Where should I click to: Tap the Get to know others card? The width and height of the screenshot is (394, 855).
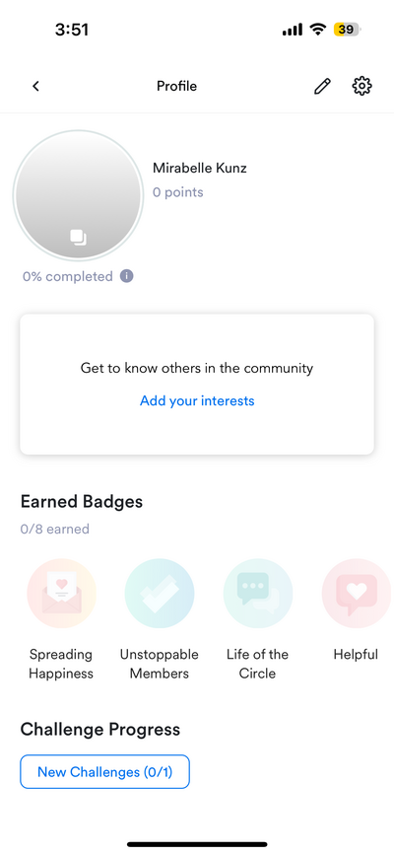[x=197, y=384]
